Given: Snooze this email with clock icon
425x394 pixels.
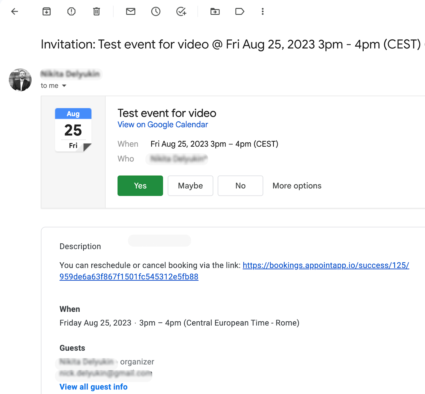Looking at the screenshot, I should pos(156,11).
